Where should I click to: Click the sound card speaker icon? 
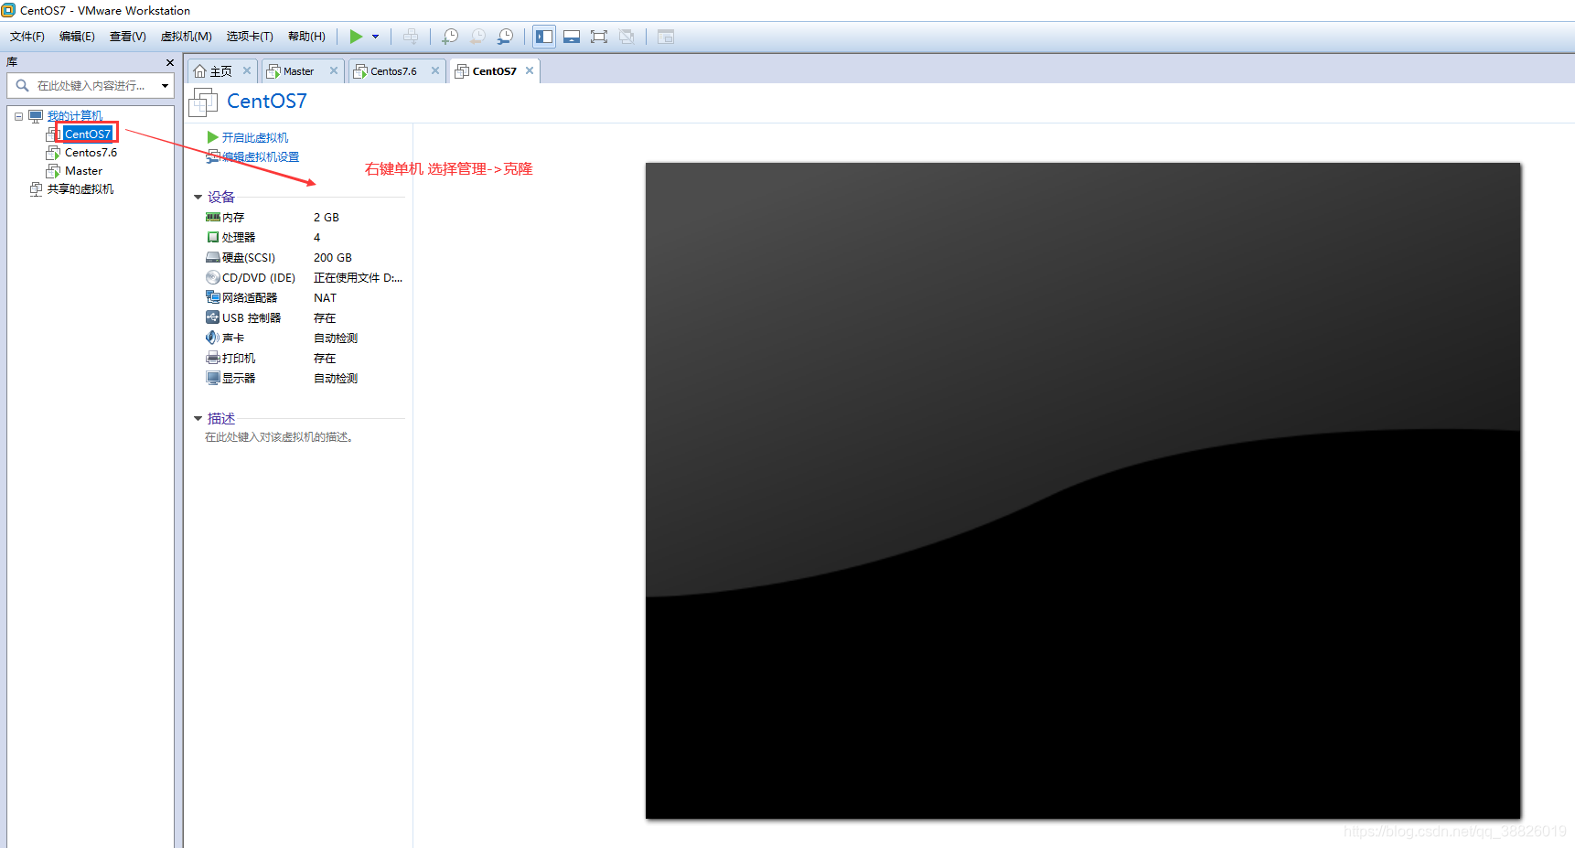click(213, 338)
